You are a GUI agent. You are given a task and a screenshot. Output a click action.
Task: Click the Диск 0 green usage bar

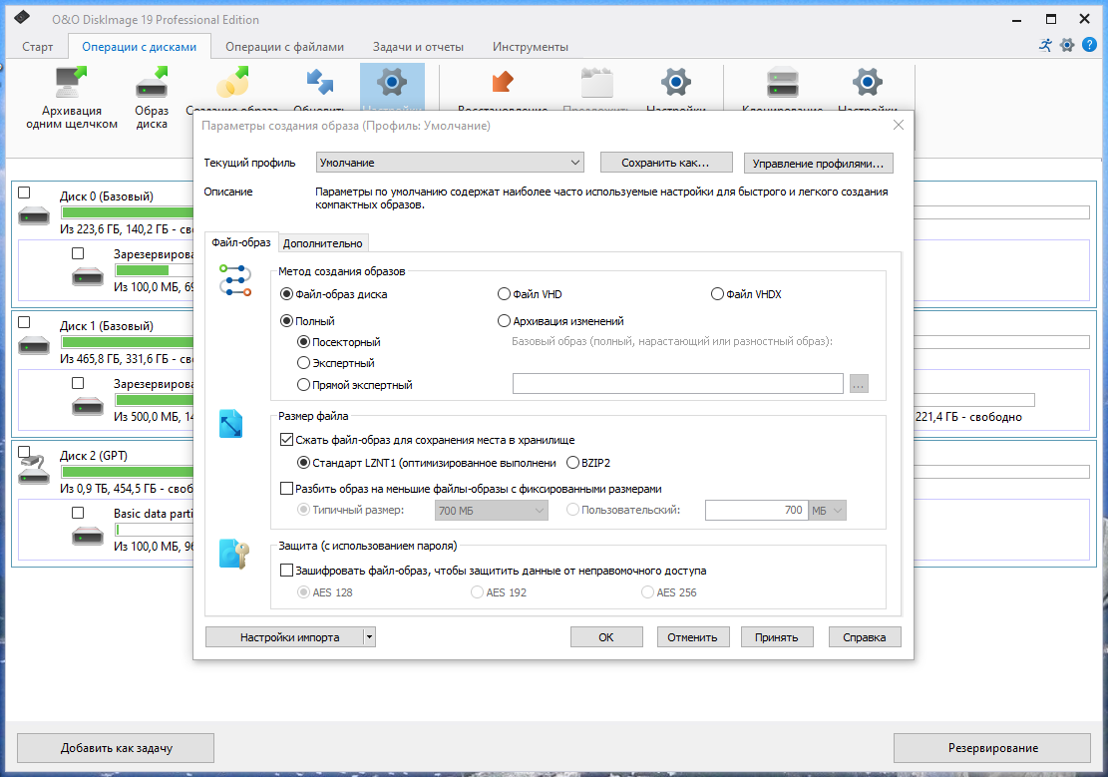128,212
